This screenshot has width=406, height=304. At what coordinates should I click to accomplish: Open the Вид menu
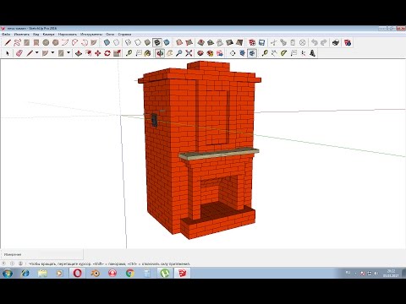coord(36,35)
